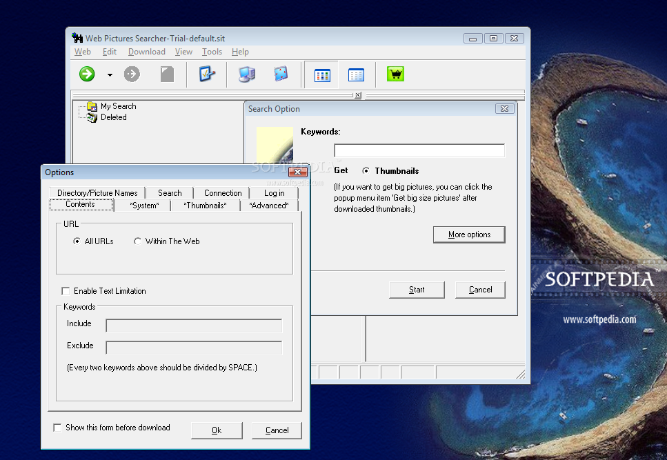Select the All URLs radio button
Image resolution: width=667 pixels, height=460 pixels.
coord(77,241)
